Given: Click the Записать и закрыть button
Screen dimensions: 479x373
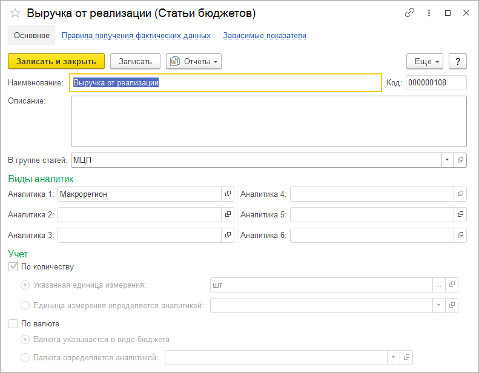Looking at the screenshot, I should click(x=56, y=61).
